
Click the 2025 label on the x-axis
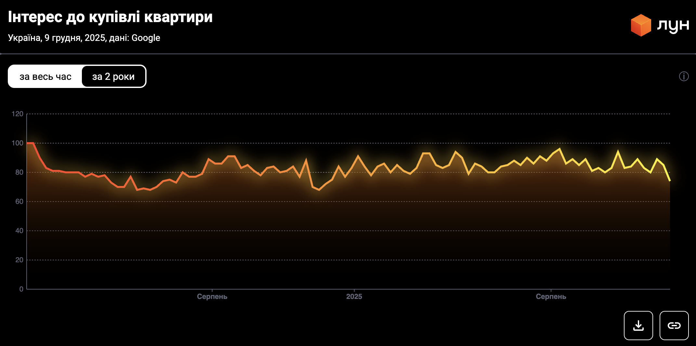click(354, 296)
